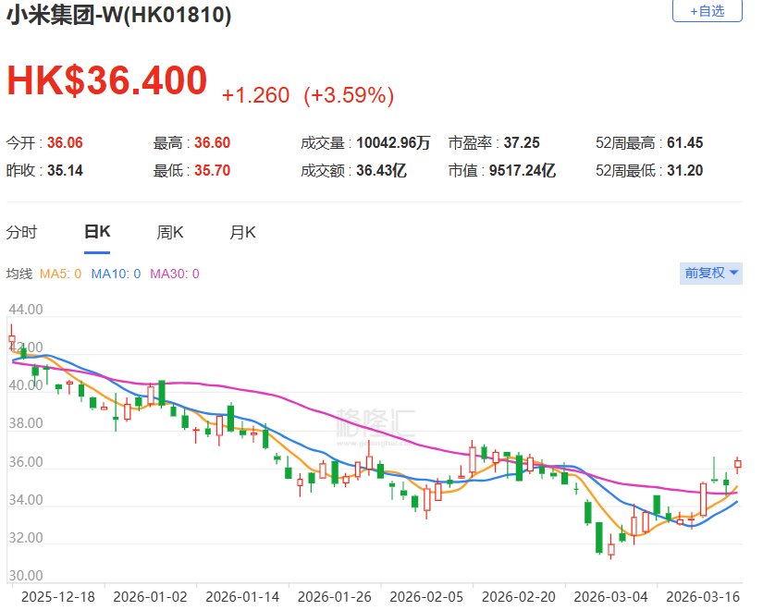Click the +1.260 (+3.59%) price change
Viewport: 763px width, 610px height.
coord(307,94)
